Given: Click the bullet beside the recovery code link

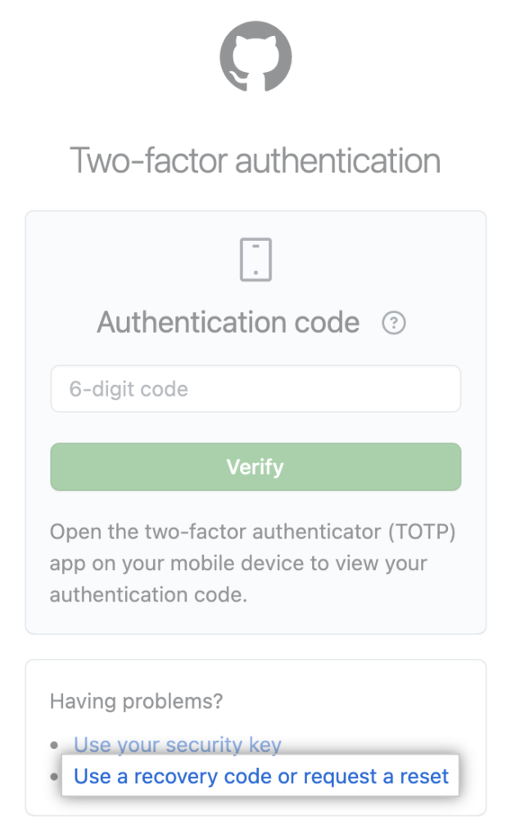Looking at the screenshot, I should click(x=55, y=777).
